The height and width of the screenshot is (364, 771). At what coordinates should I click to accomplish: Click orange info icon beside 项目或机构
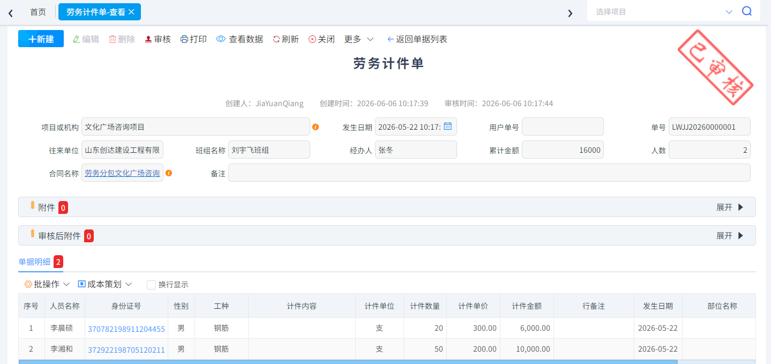coord(316,127)
